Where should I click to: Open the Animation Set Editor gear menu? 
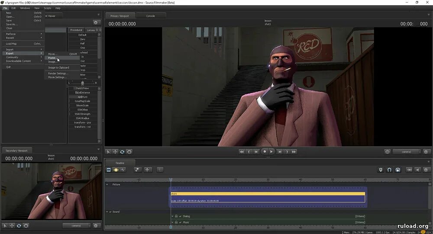pos(96,22)
